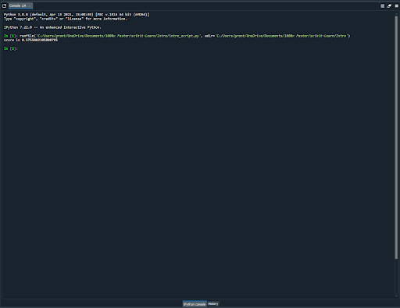Click the square stop/interrupt kernel button

coord(382,5)
